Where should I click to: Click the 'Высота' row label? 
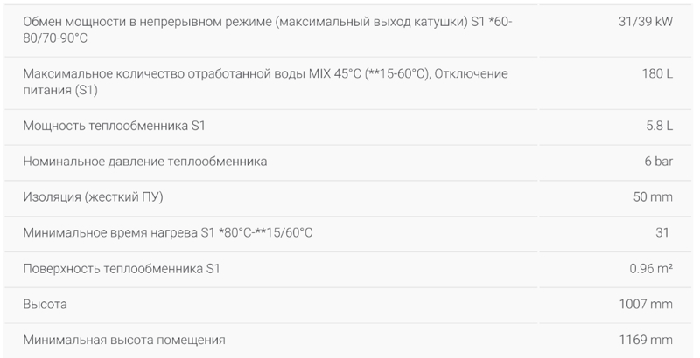click(45, 304)
